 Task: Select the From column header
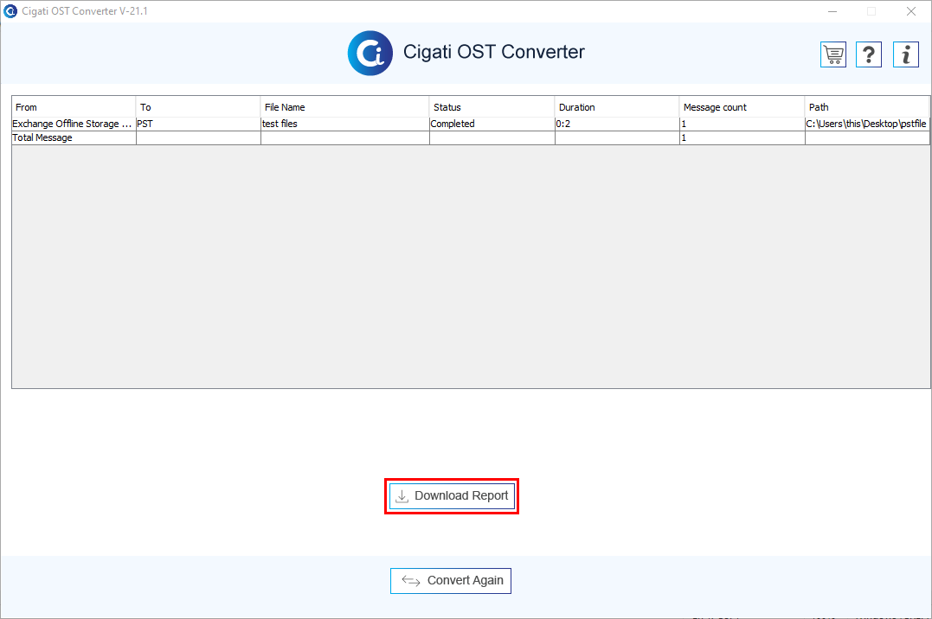point(74,107)
